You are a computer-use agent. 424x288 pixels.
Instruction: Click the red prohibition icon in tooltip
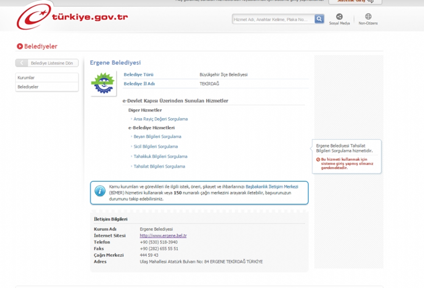[x=318, y=159]
